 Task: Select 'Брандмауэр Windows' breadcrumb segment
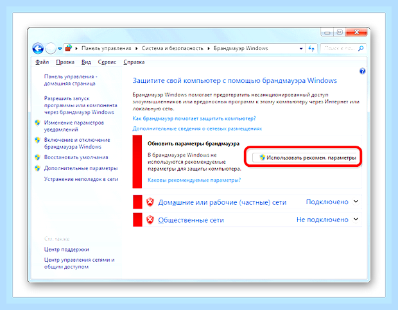coord(241,48)
